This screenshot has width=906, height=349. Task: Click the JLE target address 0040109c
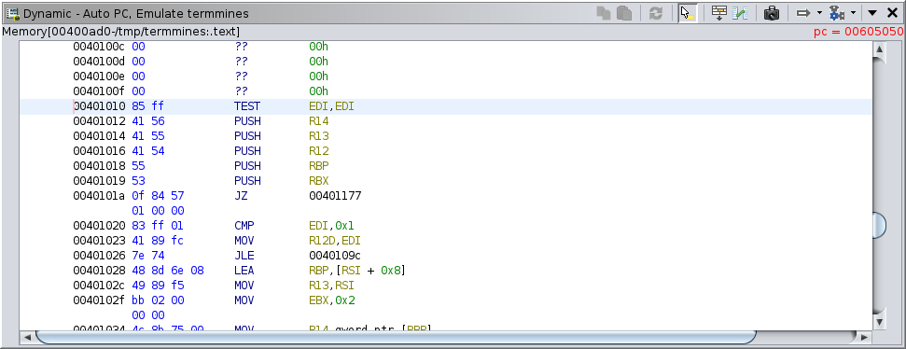335,256
